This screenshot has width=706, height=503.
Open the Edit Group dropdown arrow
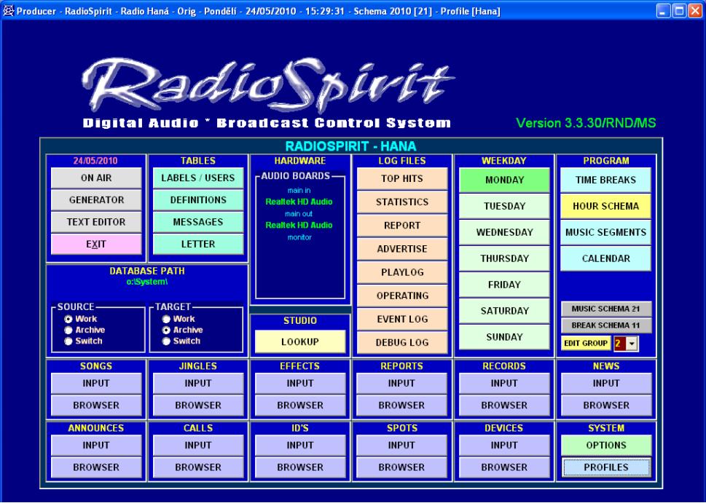coord(631,343)
